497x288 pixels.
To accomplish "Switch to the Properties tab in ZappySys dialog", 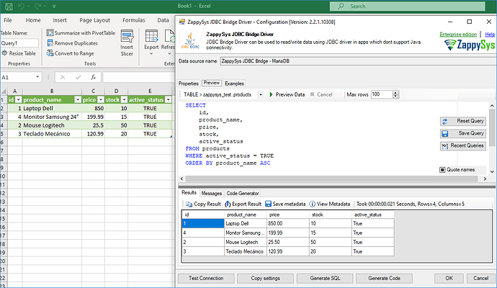I will [188, 84].
